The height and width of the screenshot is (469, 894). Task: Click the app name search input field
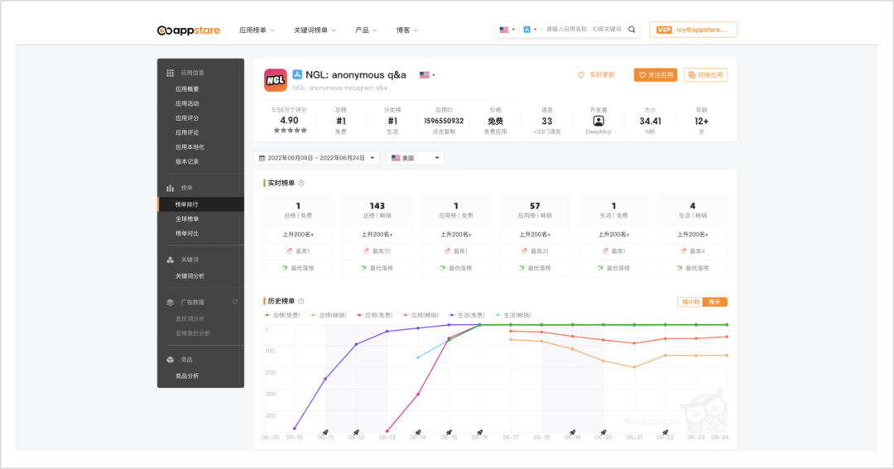584,30
